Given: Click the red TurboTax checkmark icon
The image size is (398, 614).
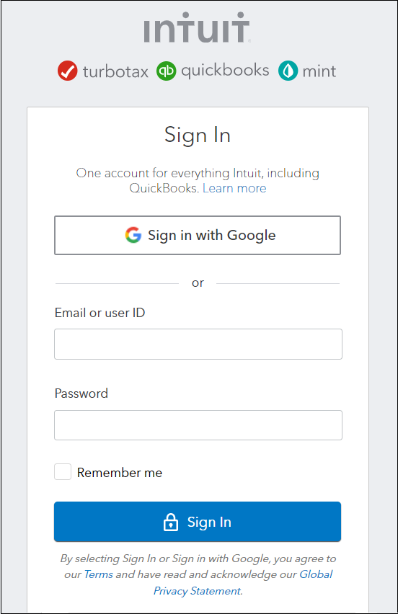Looking at the screenshot, I should 67,71.
